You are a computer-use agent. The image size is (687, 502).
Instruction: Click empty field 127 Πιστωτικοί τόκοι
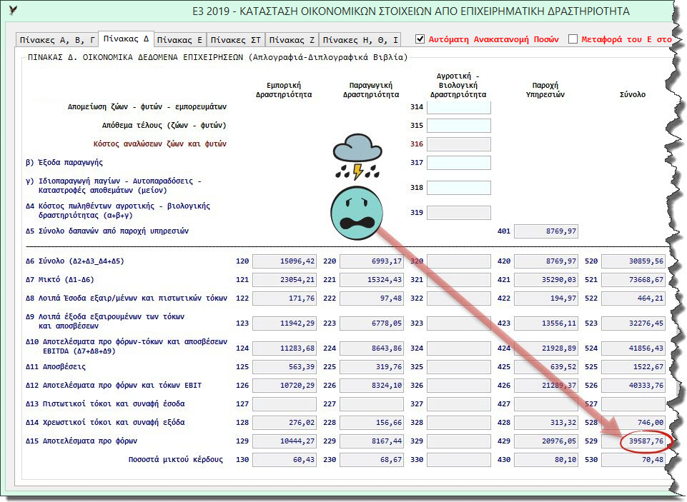click(x=285, y=404)
